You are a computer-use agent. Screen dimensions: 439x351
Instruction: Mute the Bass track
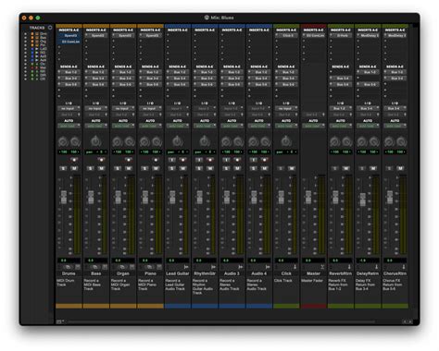(x=102, y=168)
